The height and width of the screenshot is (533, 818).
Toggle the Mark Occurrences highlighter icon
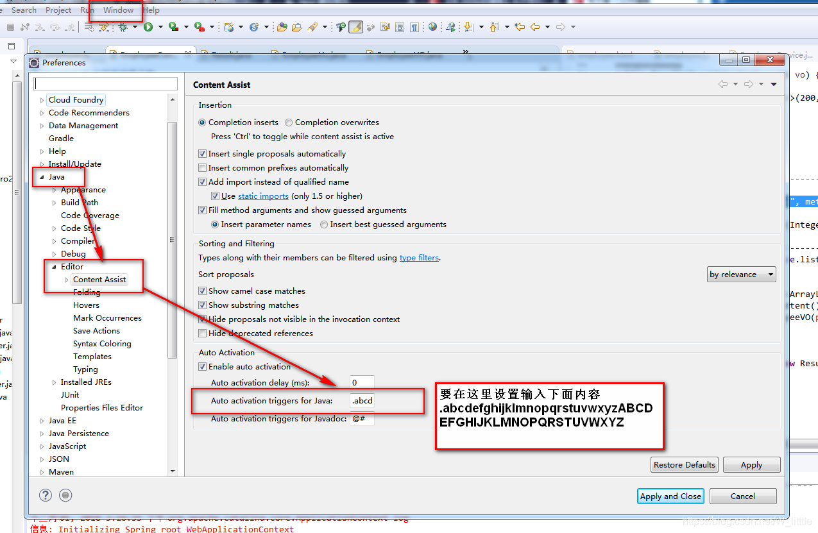[356, 27]
